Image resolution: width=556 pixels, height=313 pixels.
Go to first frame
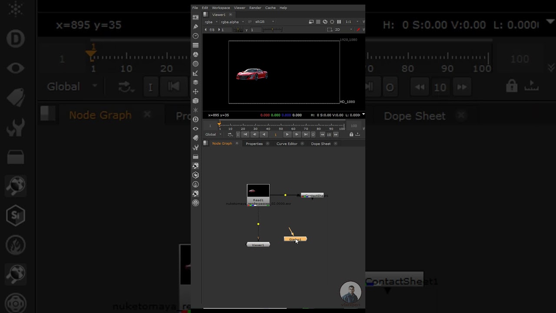pos(245,134)
